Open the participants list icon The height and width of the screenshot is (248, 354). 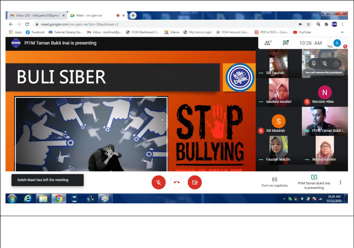(268, 43)
